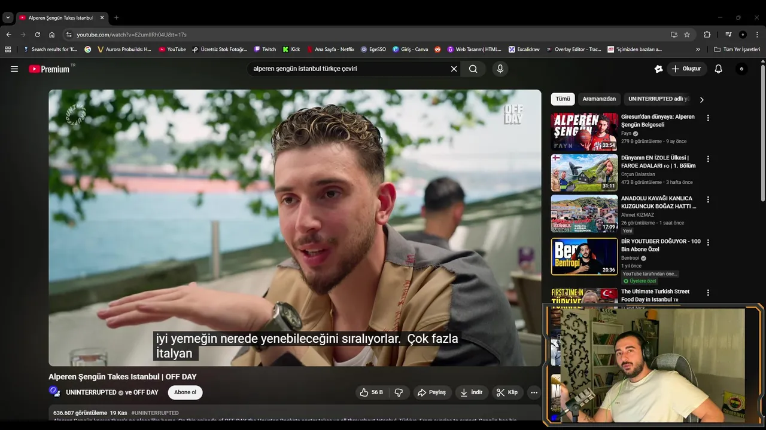Subscribe with Abone ol button

(185, 392)
